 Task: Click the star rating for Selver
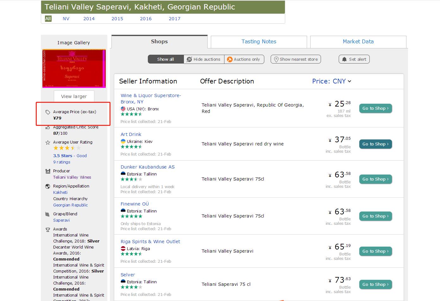(131, 287)
